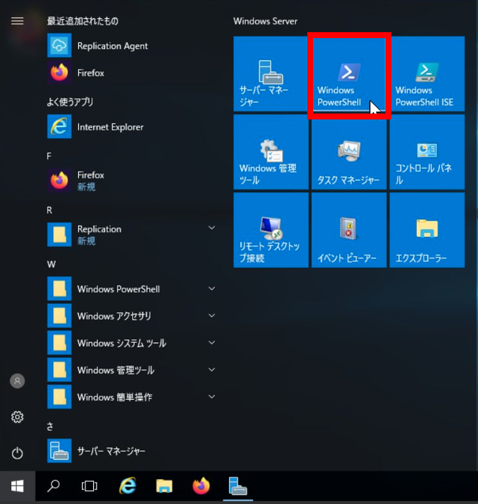Open the Windows 簡単操作 folder entry

pyautogui.click(x=132, y=396)
